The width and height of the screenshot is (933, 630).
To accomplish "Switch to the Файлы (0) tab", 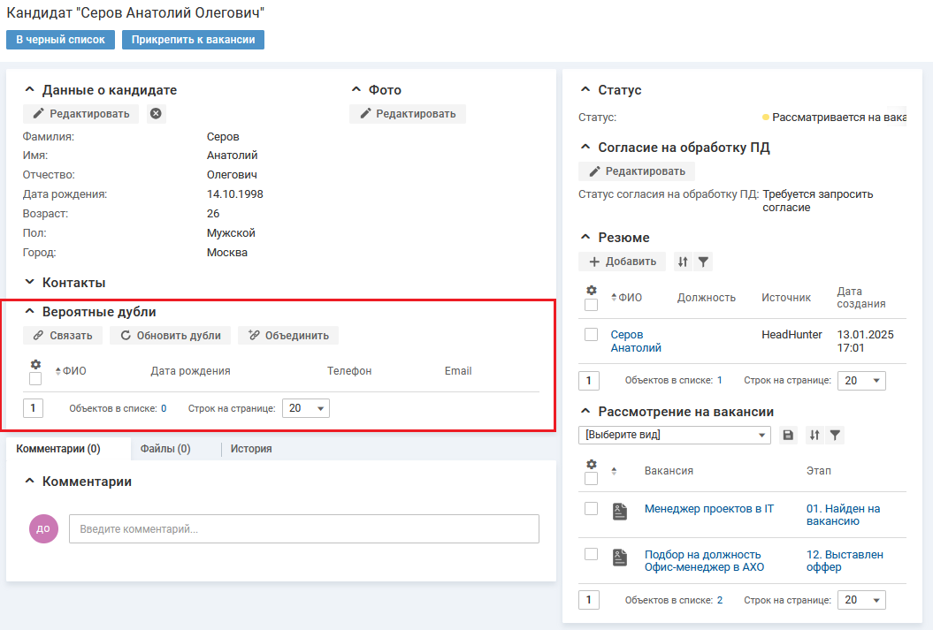I will (165, 449).
